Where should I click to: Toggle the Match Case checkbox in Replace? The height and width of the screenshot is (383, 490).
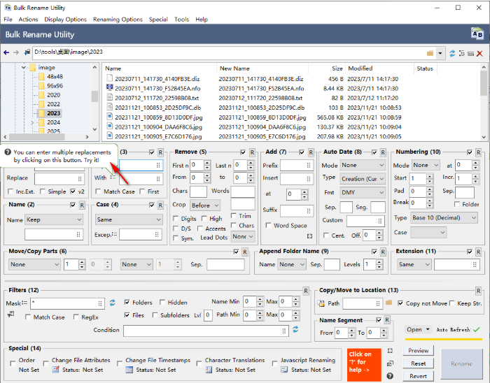98,191
